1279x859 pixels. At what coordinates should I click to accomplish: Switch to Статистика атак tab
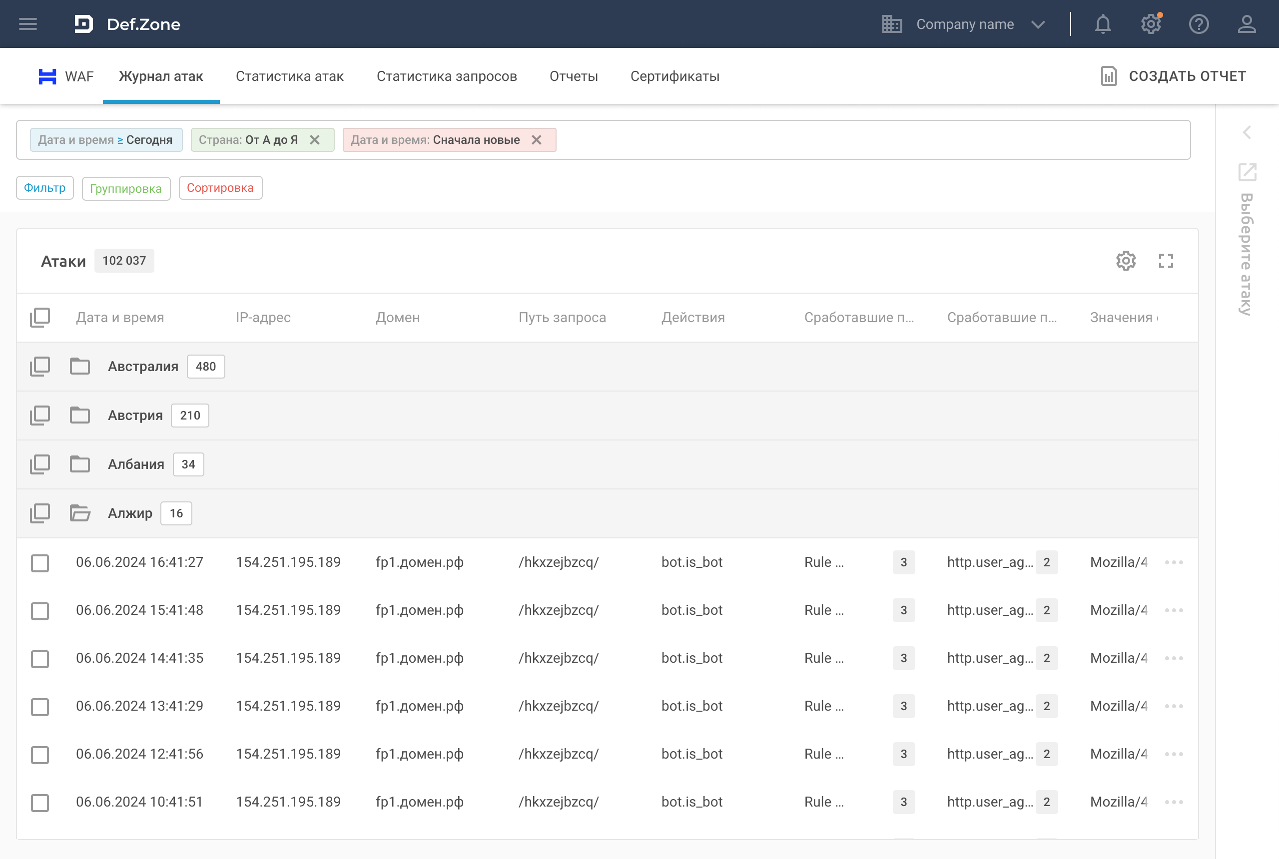(289, 76)
